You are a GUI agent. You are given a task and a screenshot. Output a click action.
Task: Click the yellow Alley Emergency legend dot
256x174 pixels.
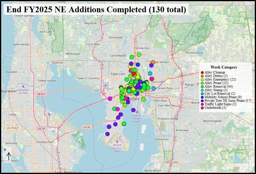(x=202, y=80)
